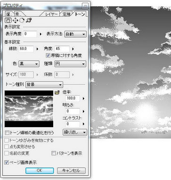The height and width of the screenshot is (180, 171).
Task: Uncheck 原稿に対する角度 checkbox
Action: click(48, 56)
